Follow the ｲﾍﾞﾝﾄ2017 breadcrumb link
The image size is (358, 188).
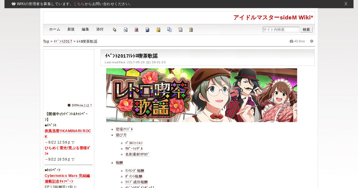pos(63,41)
